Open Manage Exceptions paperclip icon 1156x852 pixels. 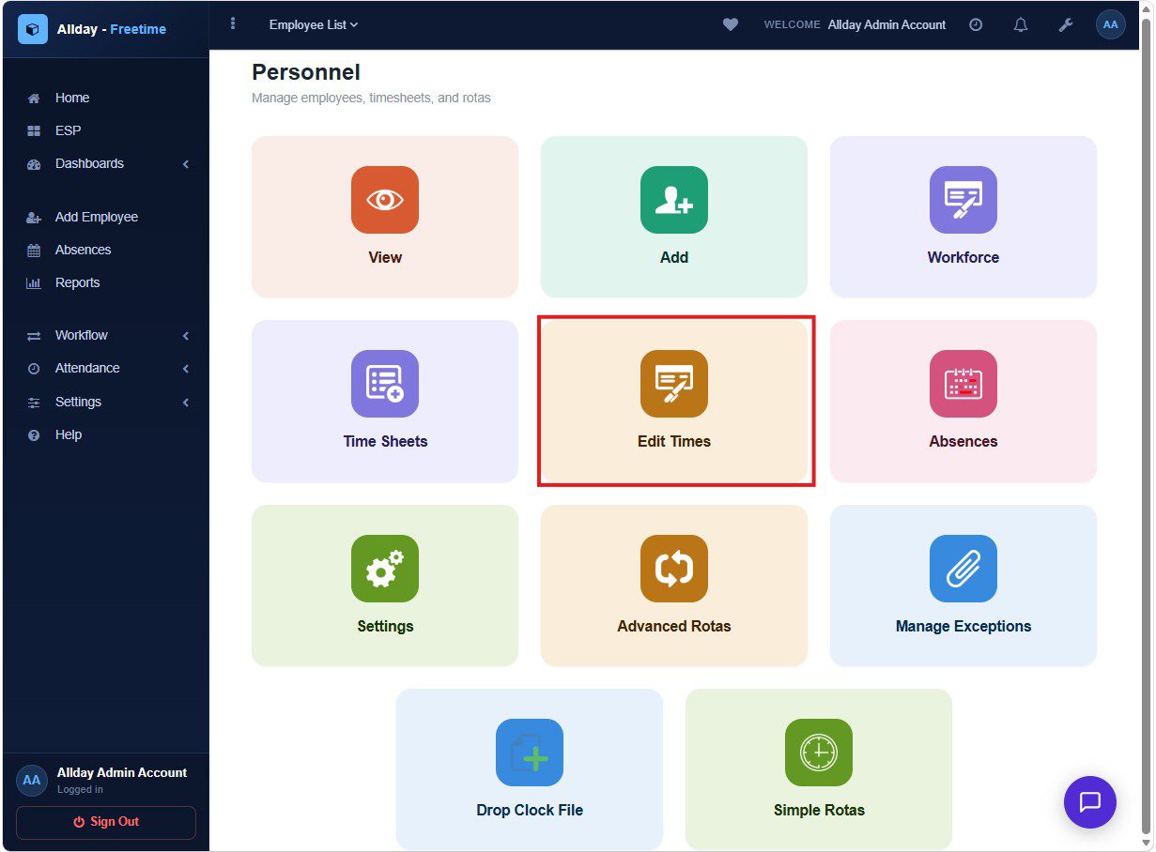(963, 569)
